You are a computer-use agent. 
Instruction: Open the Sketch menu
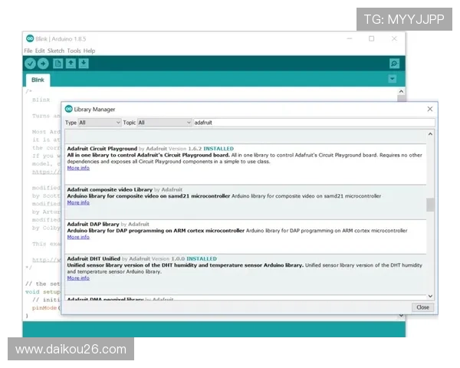point(56,51)
